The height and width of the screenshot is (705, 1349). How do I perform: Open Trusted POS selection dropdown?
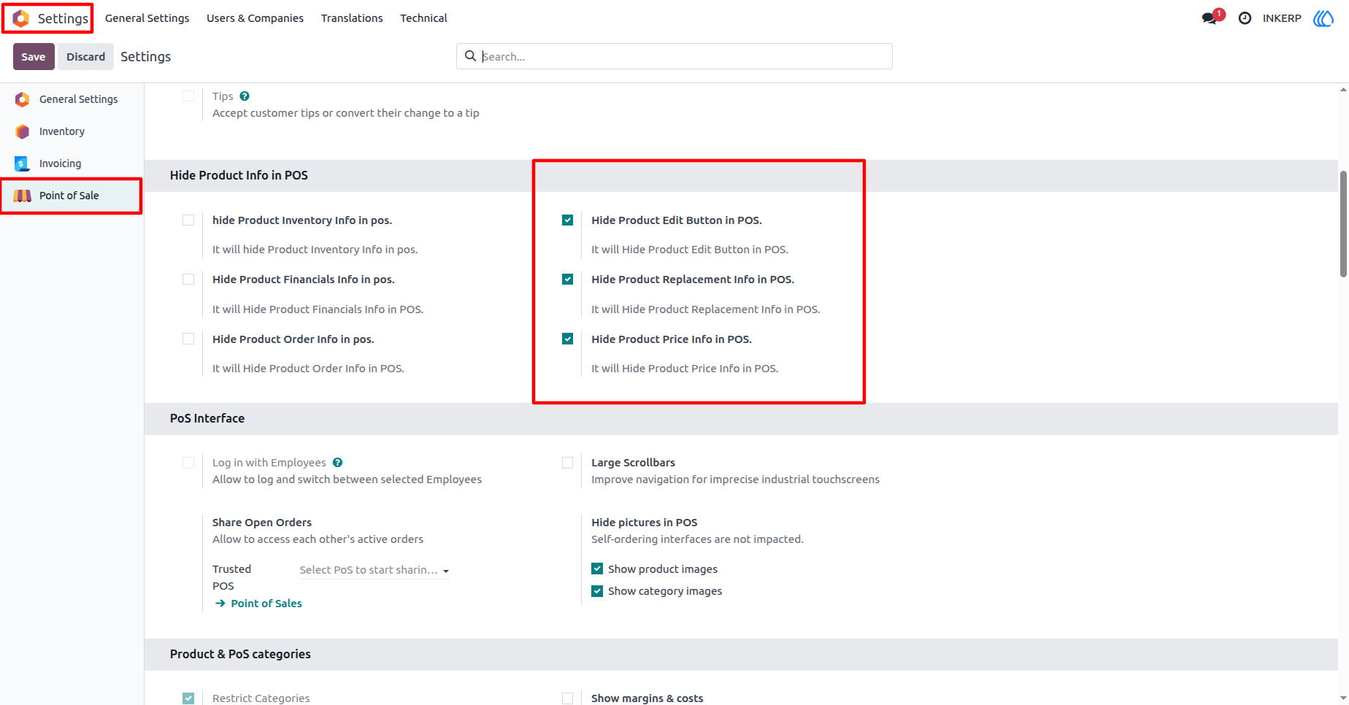coord(374,570)
